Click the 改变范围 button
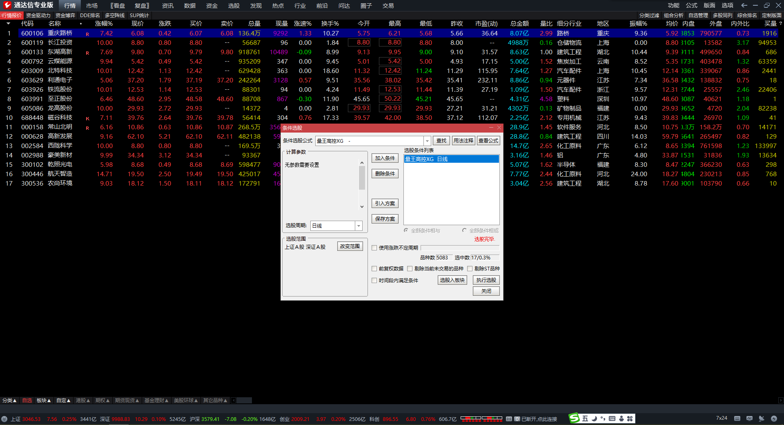Viewport: 784px width, 425px height. (350, 246)
